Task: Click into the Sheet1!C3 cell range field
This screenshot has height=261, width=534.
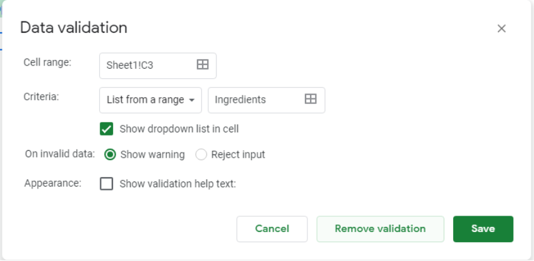Action: click(158, 66)
